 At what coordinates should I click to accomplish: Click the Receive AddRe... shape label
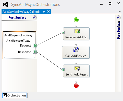pyautogui.click(x=77, y=37)
